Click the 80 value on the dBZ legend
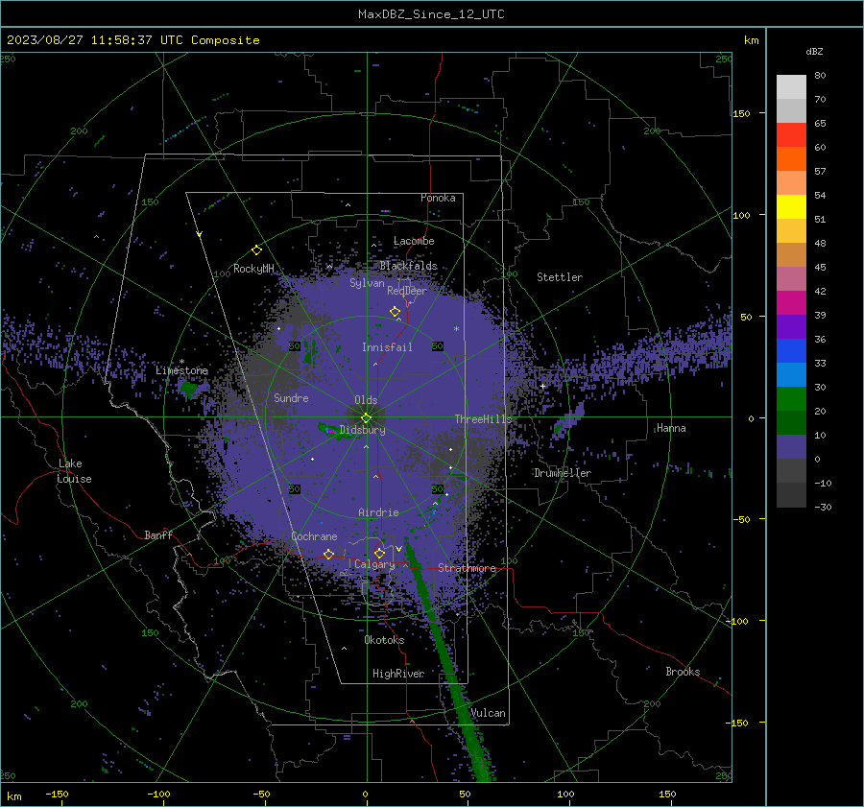The image size is (864, 807). click(820, 76)
